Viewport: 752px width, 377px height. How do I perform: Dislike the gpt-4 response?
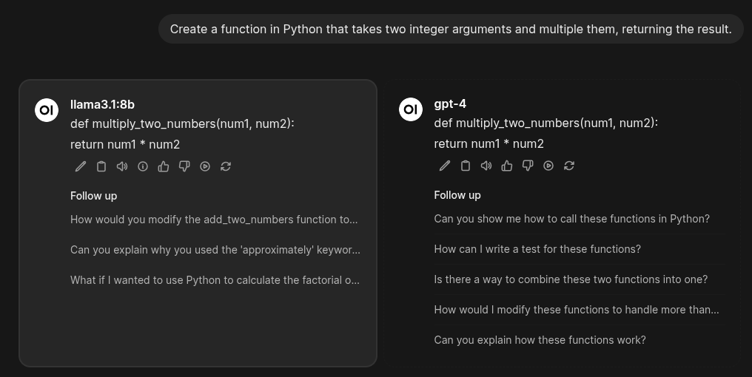(528, 166)
